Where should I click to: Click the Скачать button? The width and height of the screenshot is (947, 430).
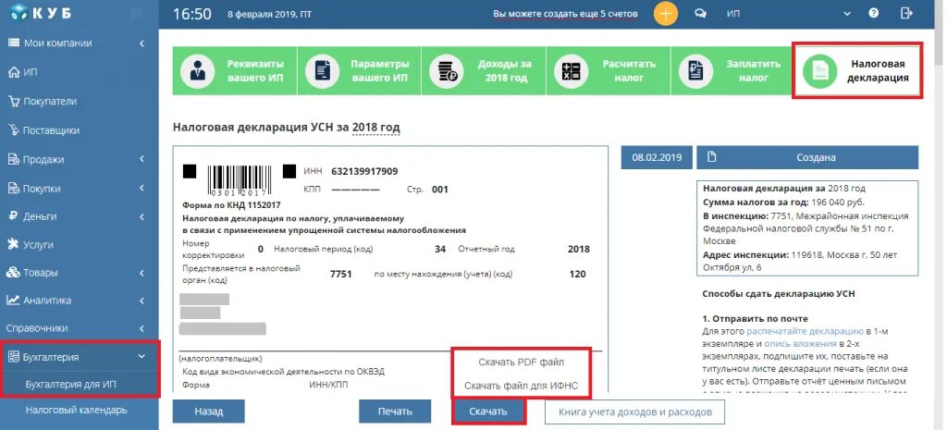[x=488, y=412]
